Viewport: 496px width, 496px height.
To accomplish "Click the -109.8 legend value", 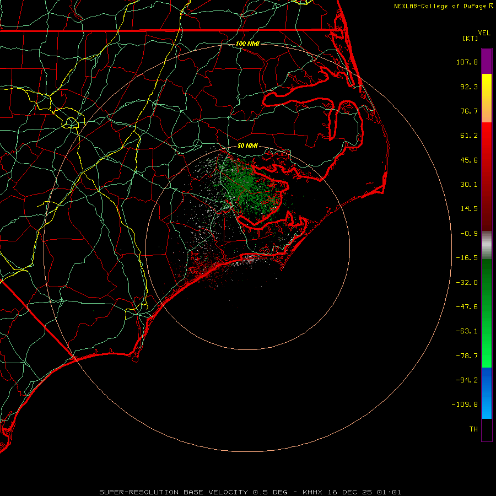I will click(465, 405).
